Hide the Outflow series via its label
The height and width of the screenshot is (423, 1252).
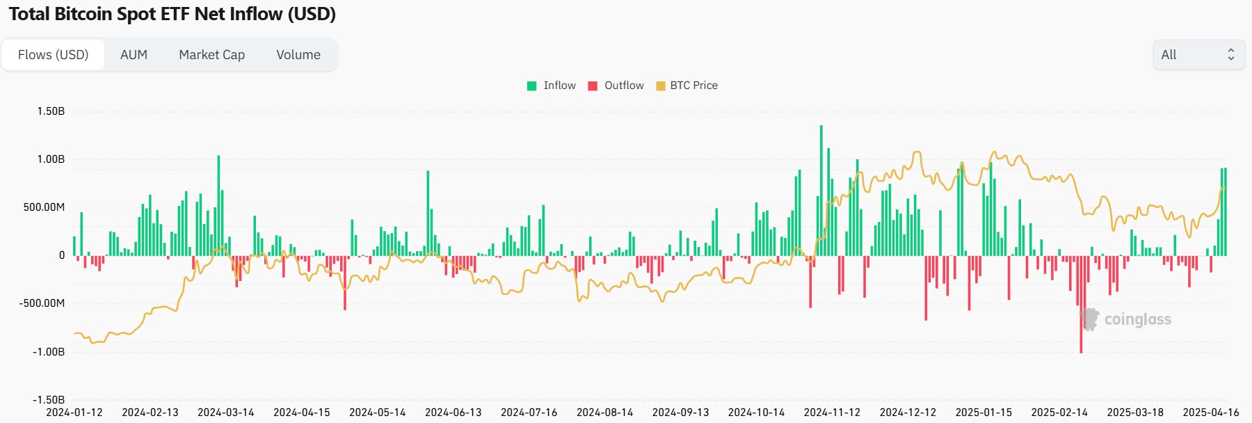[x=624, y=86]
